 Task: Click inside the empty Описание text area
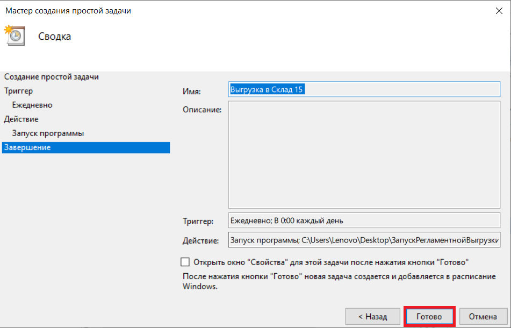(364, 154)
